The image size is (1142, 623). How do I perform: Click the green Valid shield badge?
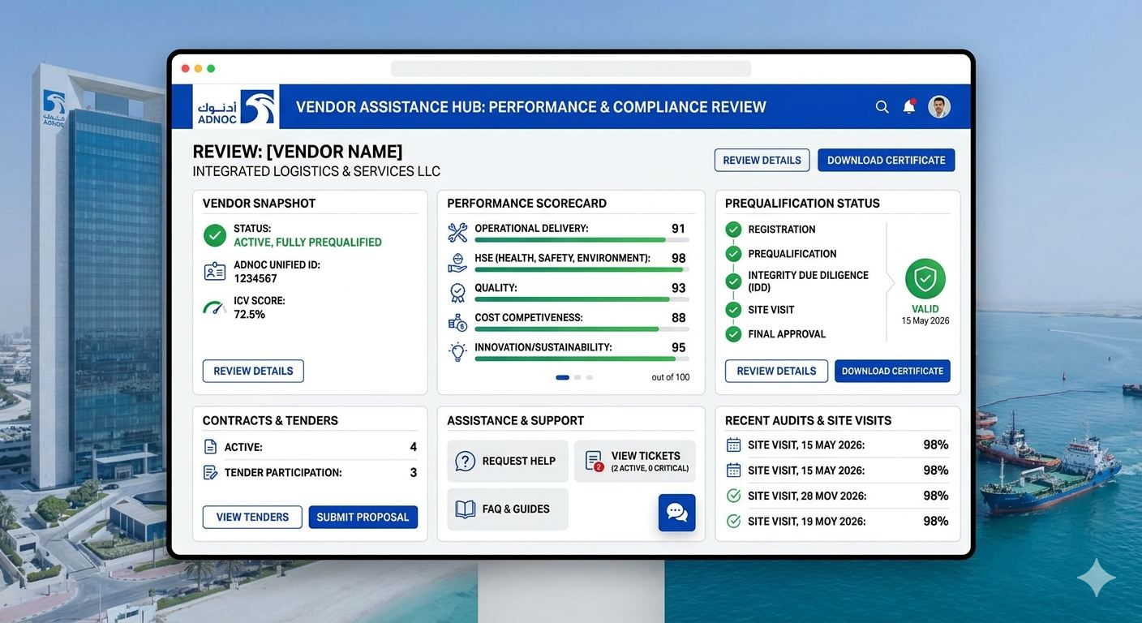(925, 279)
